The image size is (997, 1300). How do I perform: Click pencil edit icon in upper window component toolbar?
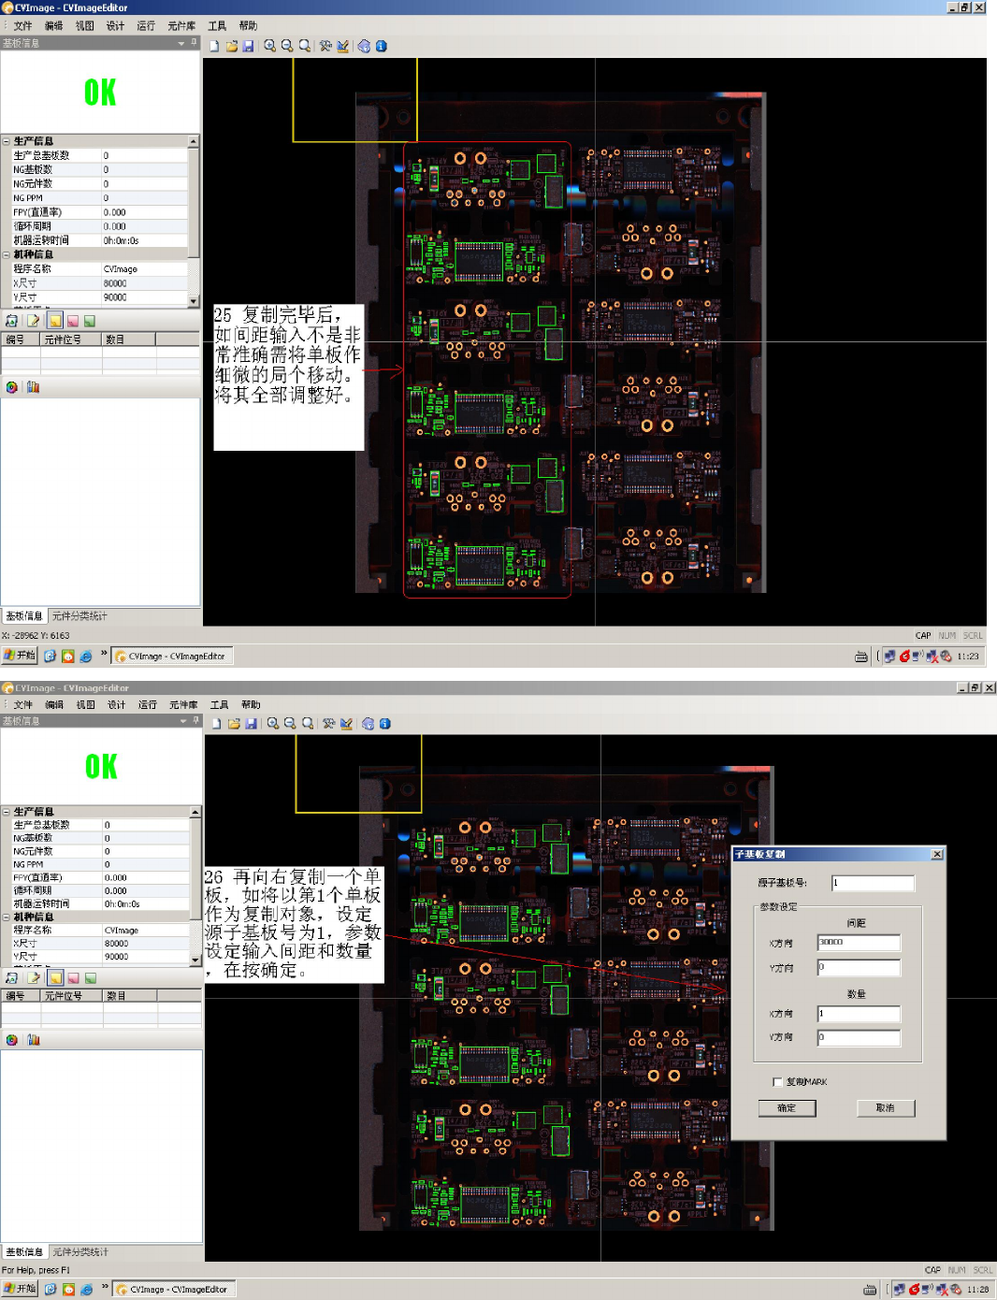coord(33,321)
